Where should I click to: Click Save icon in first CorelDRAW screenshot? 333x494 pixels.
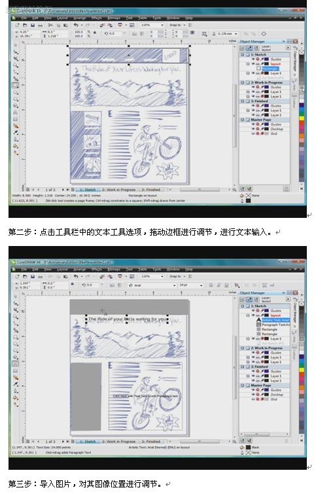33,25
